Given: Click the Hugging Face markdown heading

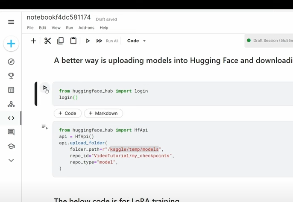Looking at the screenshot, I should coord(173,61).
